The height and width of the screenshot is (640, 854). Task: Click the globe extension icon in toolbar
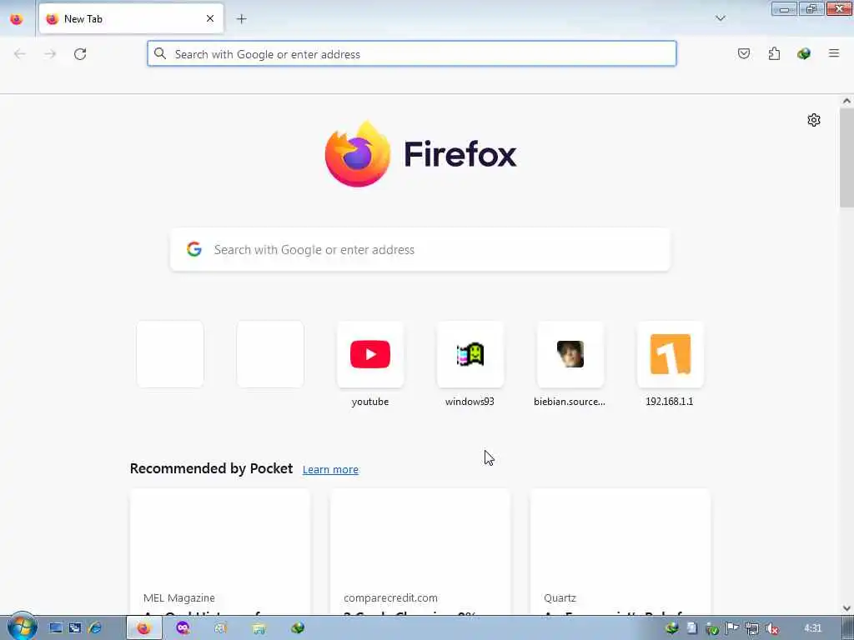click(804, 53)
